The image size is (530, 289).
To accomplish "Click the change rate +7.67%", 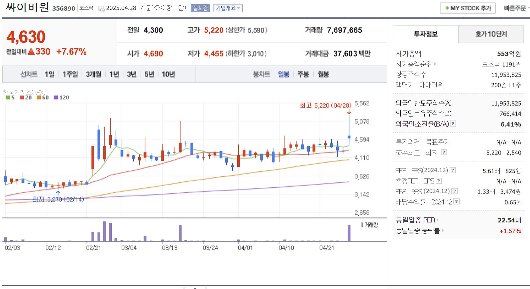I will [x=71, y=52].
